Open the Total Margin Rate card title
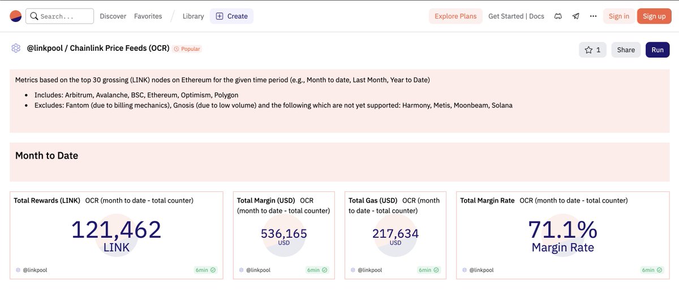 coord(487,200)
